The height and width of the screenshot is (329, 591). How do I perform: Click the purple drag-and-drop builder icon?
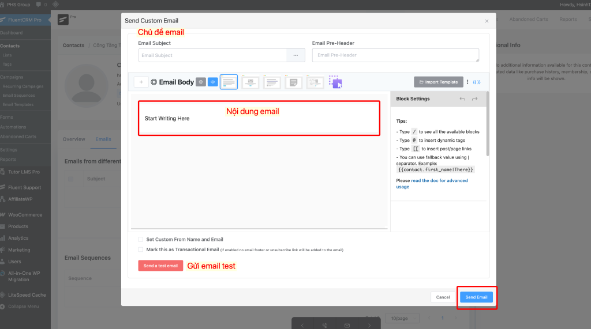tap(335, 82)
